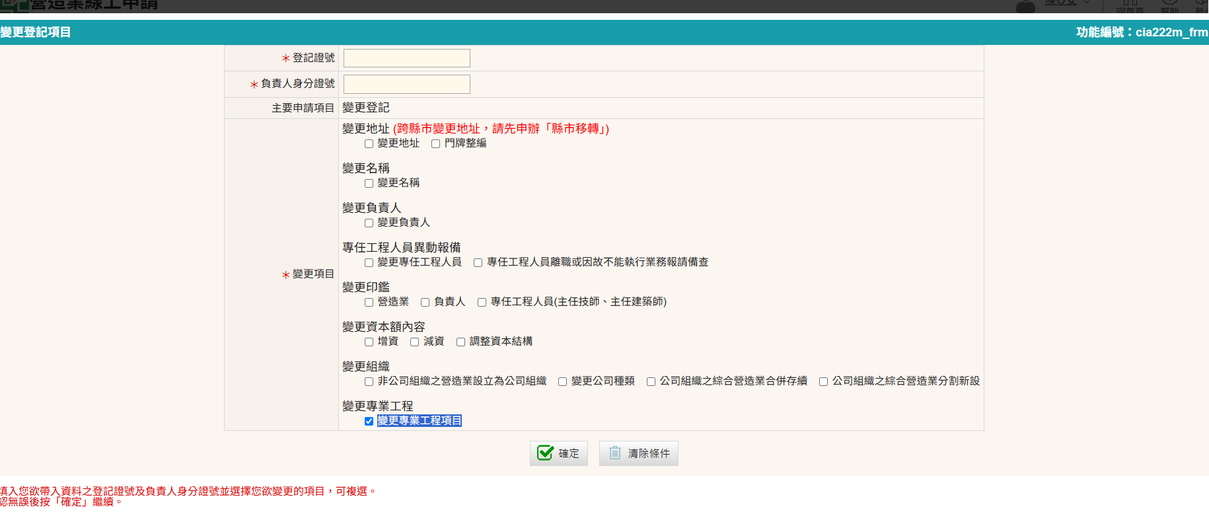The image size is (1209, 532).
Task: Go to home via 回首頁 icon
Action: click(1130, 6)
